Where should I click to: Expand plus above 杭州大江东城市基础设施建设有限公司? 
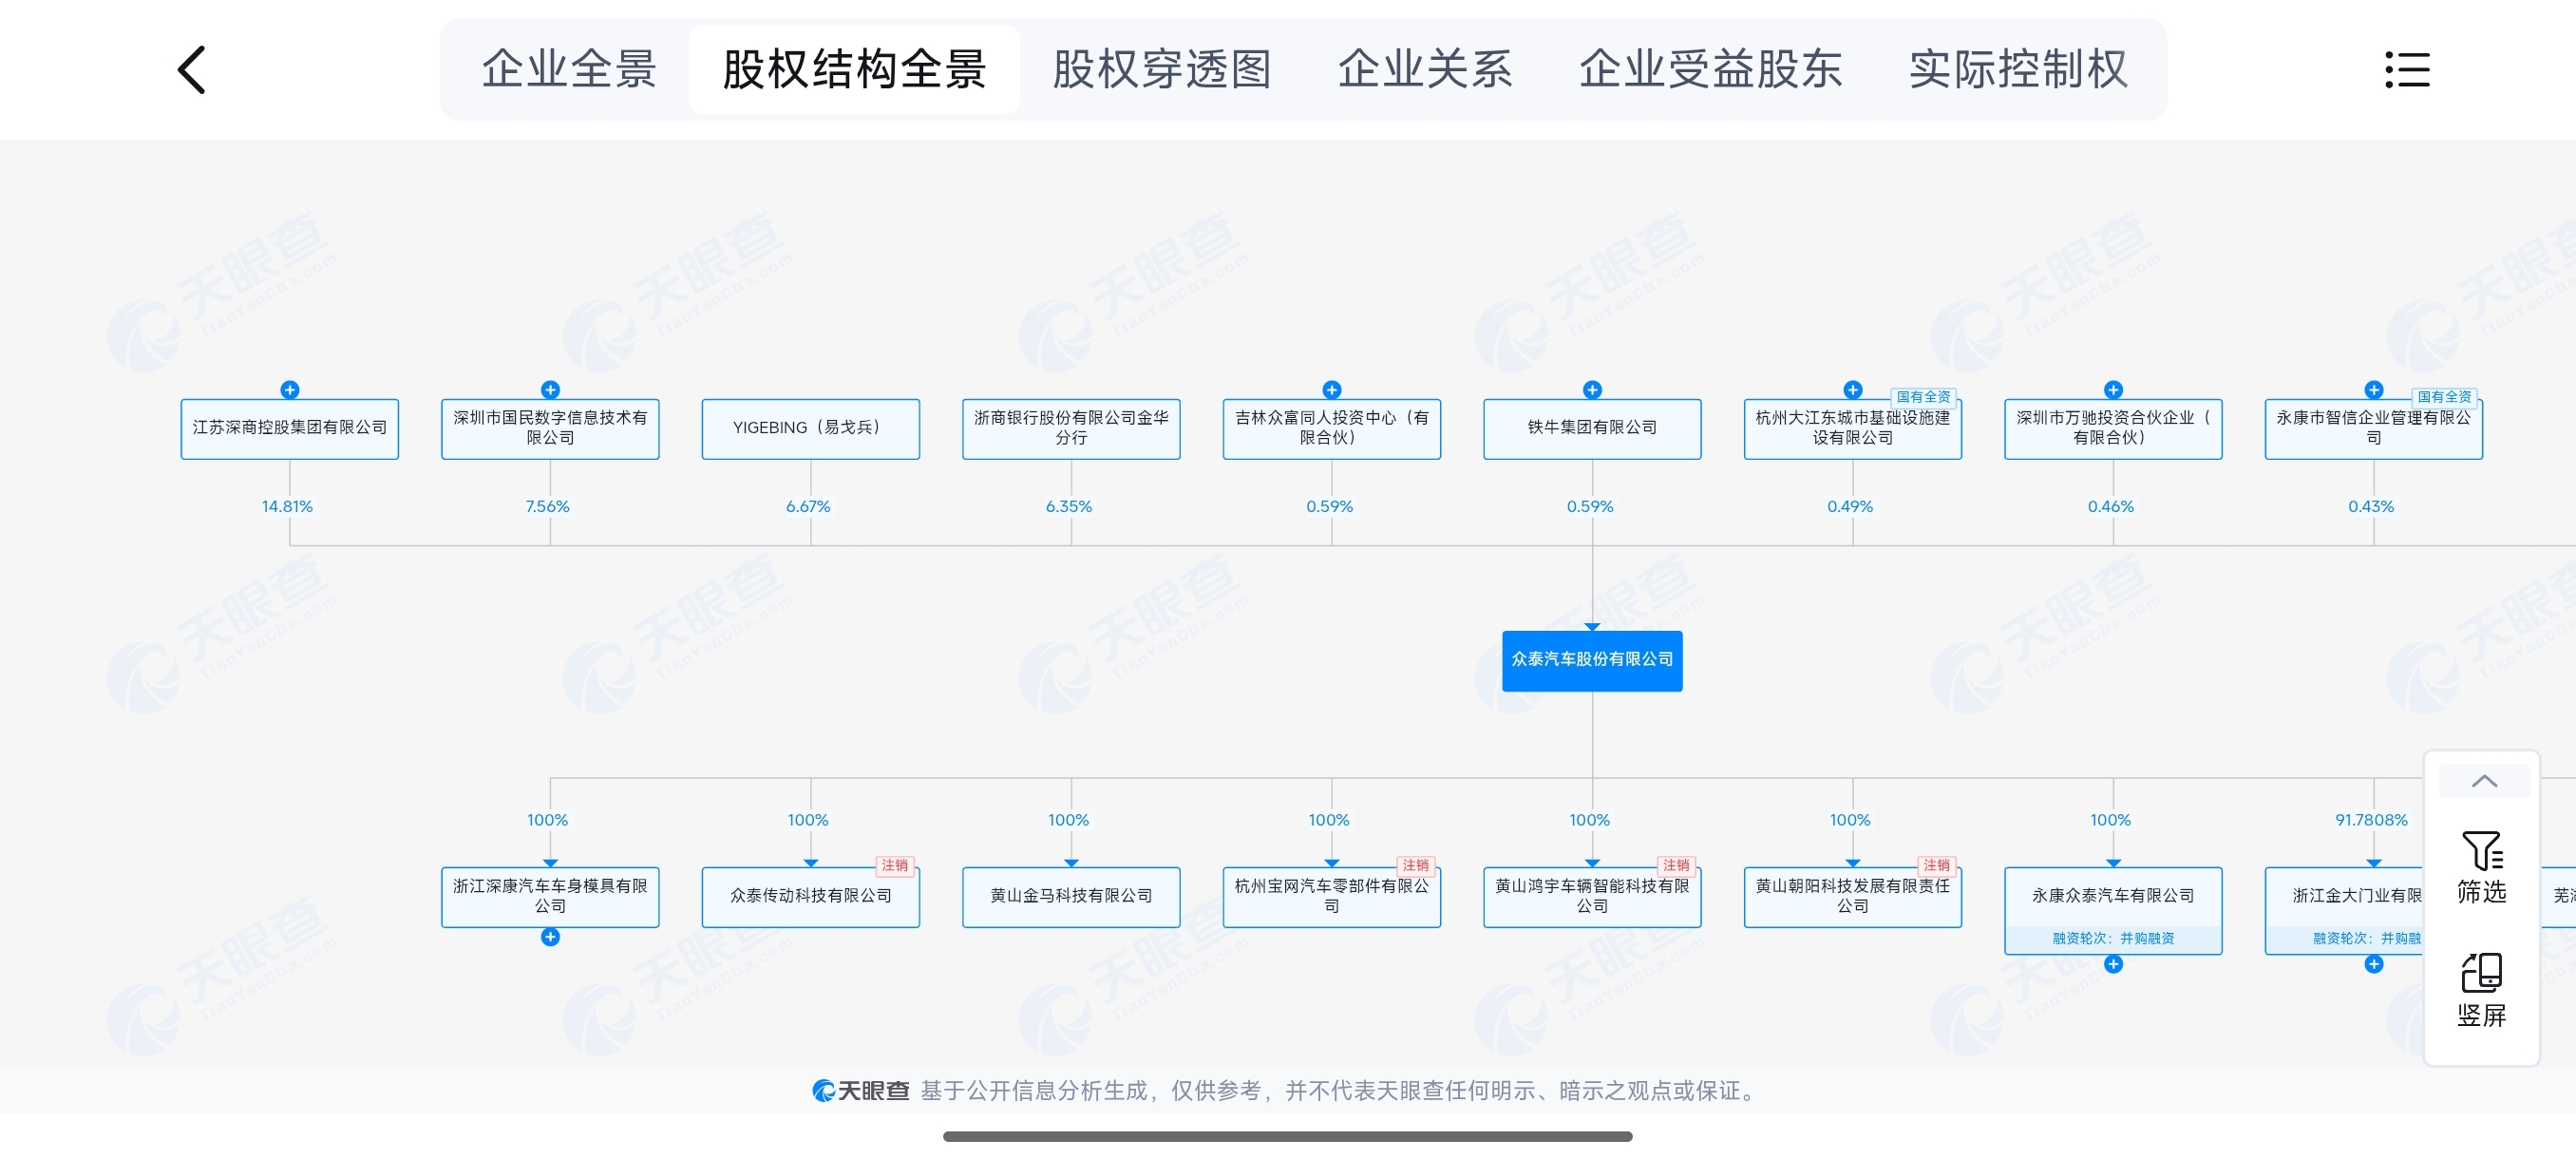pyautogui.click(x=1853, y=389)
